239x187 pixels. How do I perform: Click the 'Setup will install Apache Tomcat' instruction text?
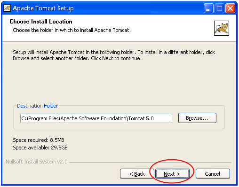tap(114, 55)
